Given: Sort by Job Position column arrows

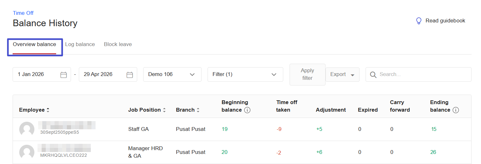Looking at the screenshot, I should [164, 110].
